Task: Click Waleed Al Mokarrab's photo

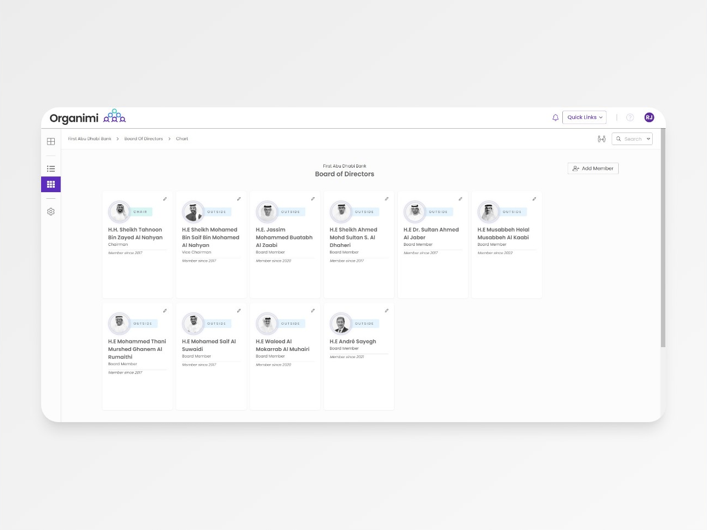Action: point(267,323)
